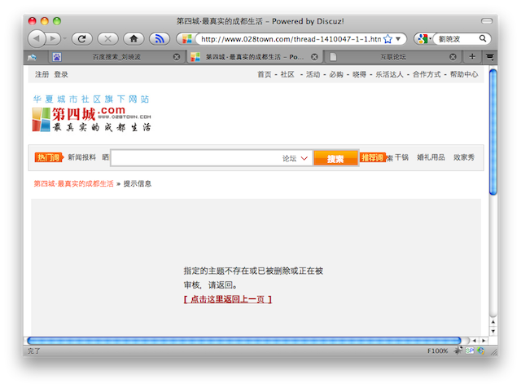
Task: Switch to the 百度搜索_刘晓波 tab
Action: (114, 57)
